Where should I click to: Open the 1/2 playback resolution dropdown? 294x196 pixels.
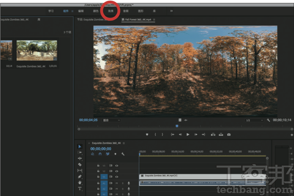[x=254, y=120]
